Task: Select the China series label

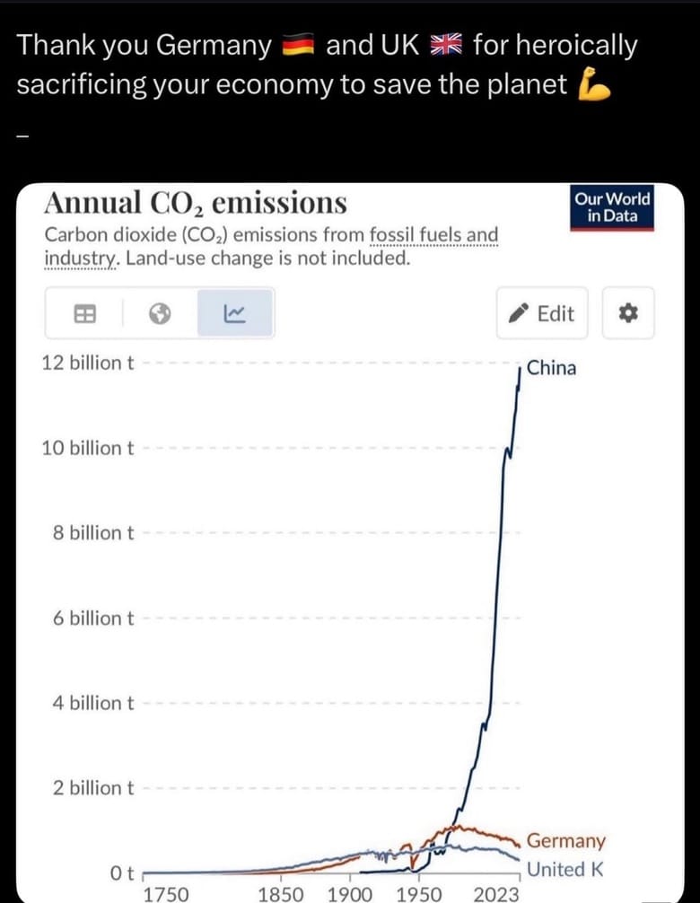Action: 551,367
